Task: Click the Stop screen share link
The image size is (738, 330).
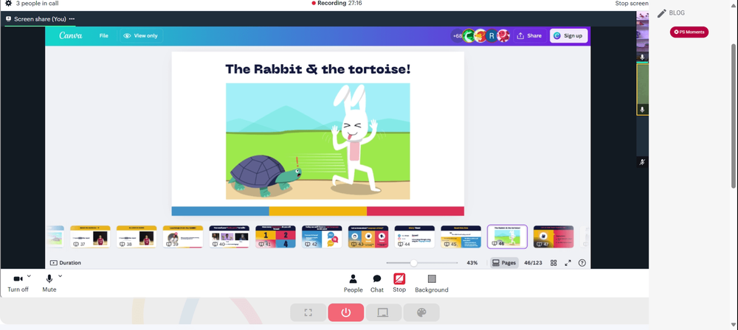Action: (x=632, y=3)
